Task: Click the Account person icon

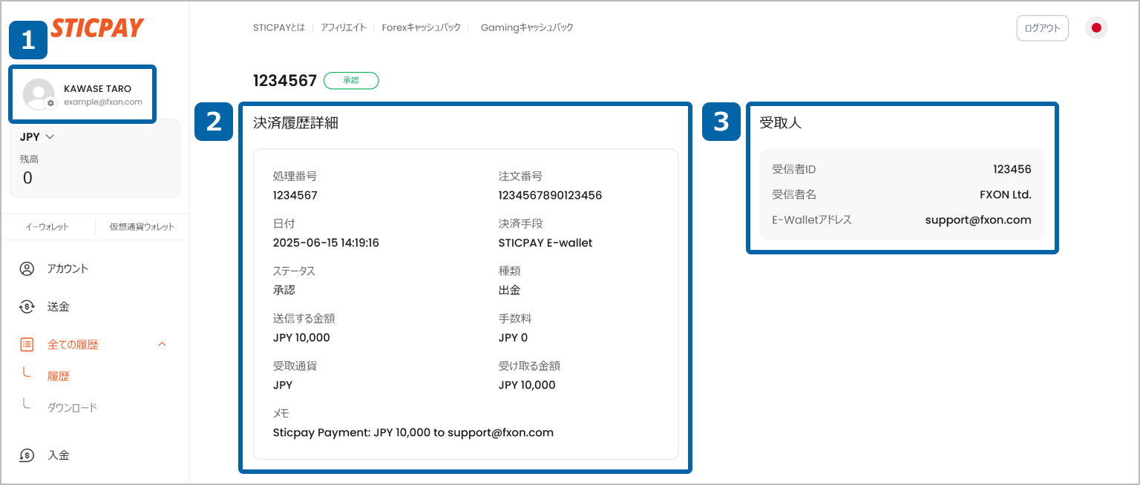Action: (x=27, y=268)
